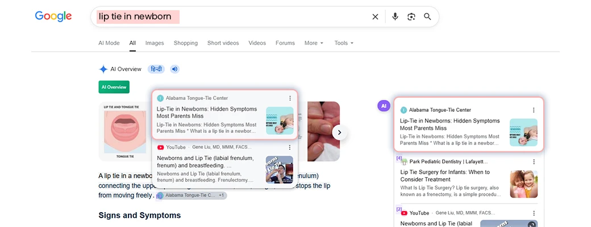Open the Shopping tab

pos(185,43)
